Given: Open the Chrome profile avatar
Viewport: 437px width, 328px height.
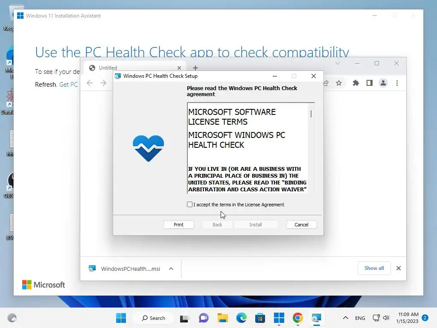Looking at the screenshot, I should [383, 83].
